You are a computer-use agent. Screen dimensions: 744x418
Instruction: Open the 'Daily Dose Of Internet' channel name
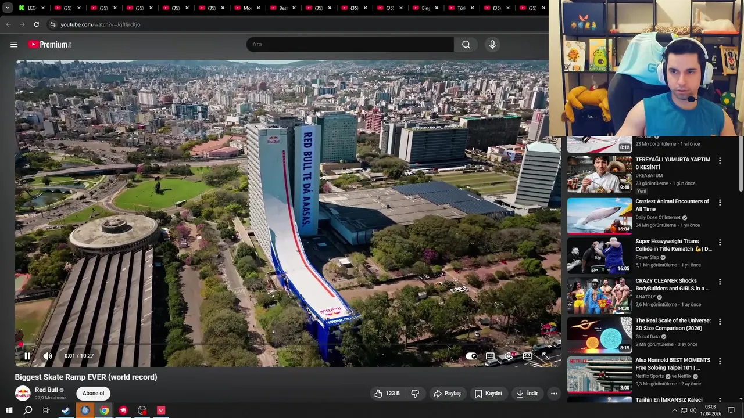pos(658,218)
